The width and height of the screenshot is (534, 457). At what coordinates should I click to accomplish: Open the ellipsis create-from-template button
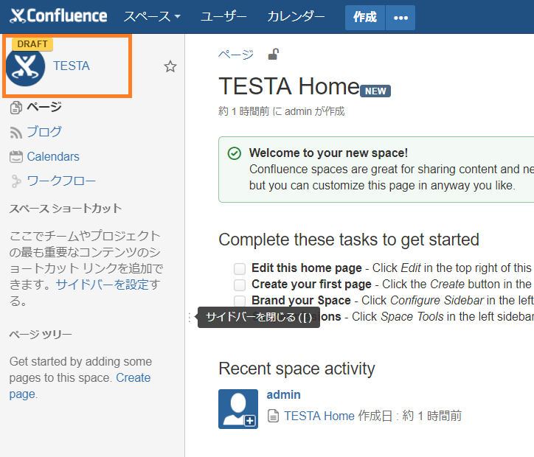400,18
